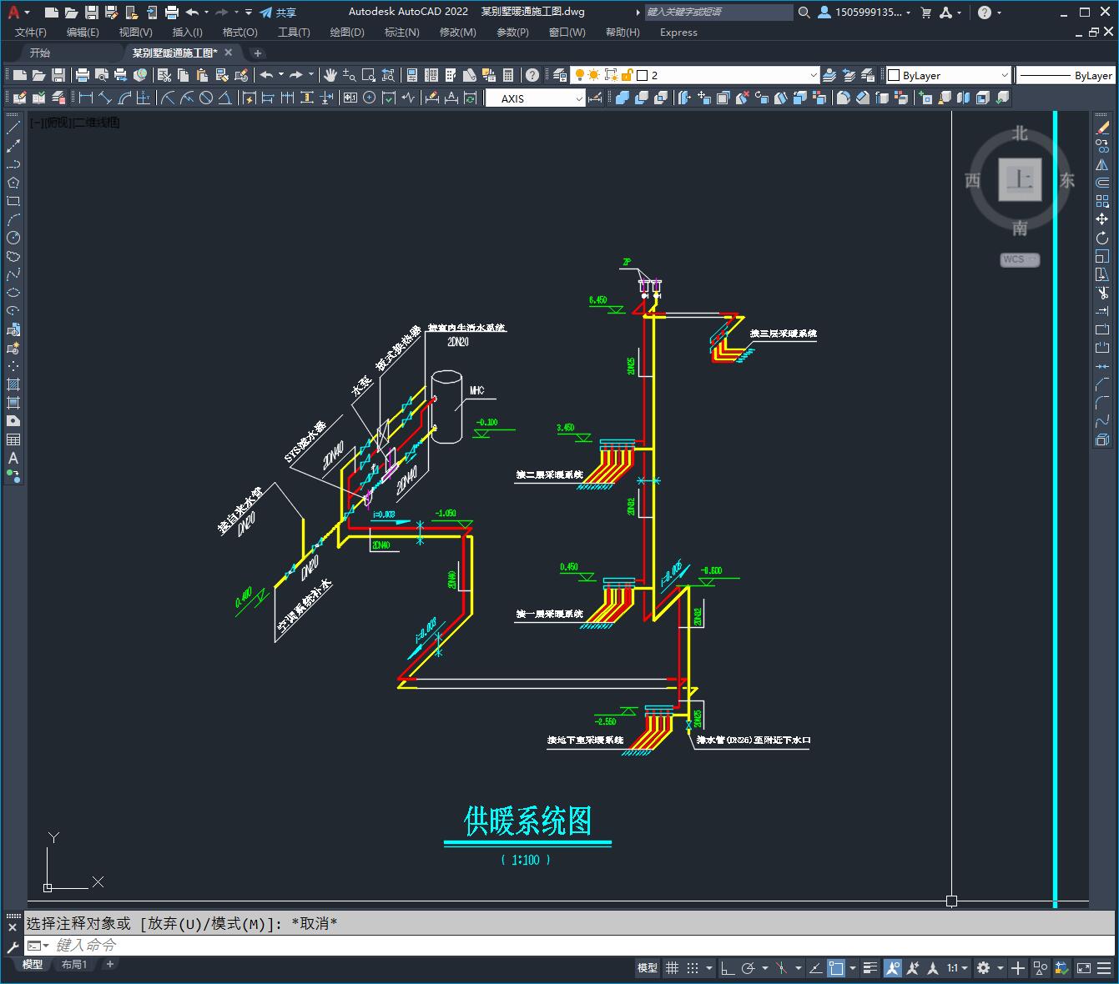Toggle ortho mode in status bar
Viewport: 1119px width, 984px height.
click(x=728, y=968)
